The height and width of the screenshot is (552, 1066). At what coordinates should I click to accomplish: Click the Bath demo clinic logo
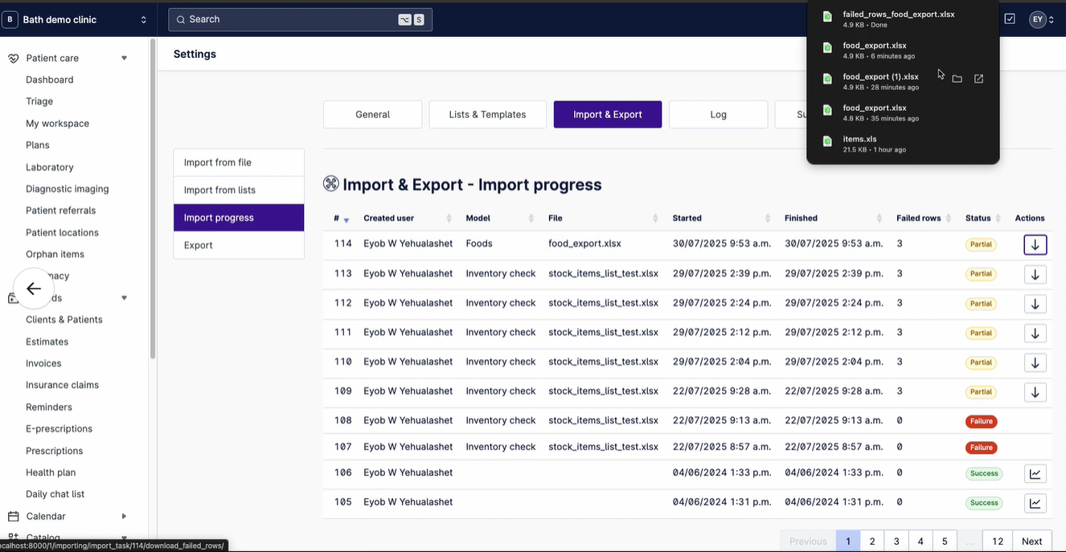click(10, 18)
